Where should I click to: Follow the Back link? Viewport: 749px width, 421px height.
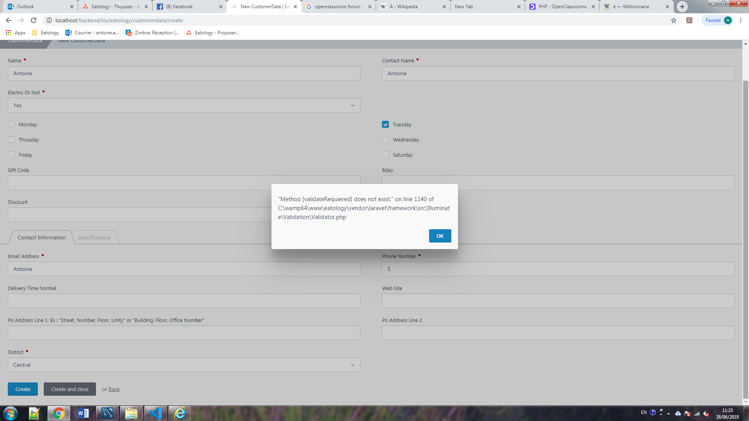[x=114, y=389]
